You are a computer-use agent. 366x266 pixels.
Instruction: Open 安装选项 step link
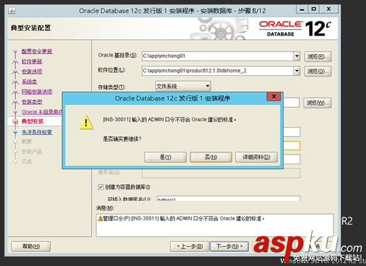coord(32,71)
